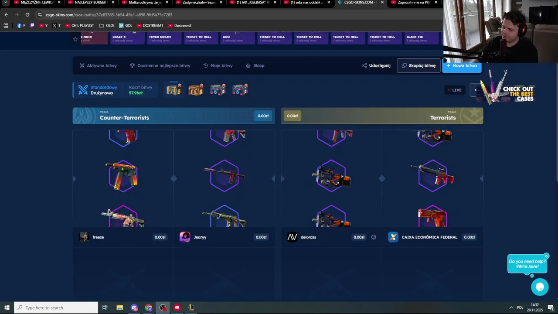This screenshot has height=314, width=558.
Task: Open the Windows Start menu
Action: pos(7,307)
